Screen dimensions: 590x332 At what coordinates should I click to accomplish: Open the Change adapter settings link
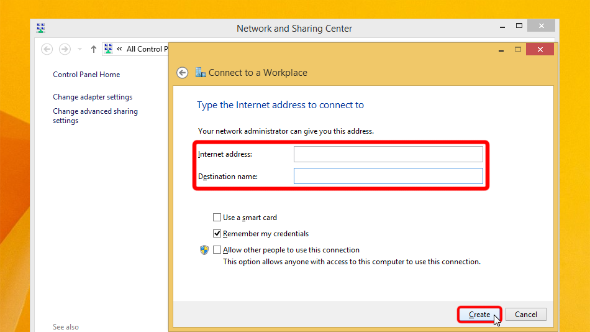pos(93,97)
